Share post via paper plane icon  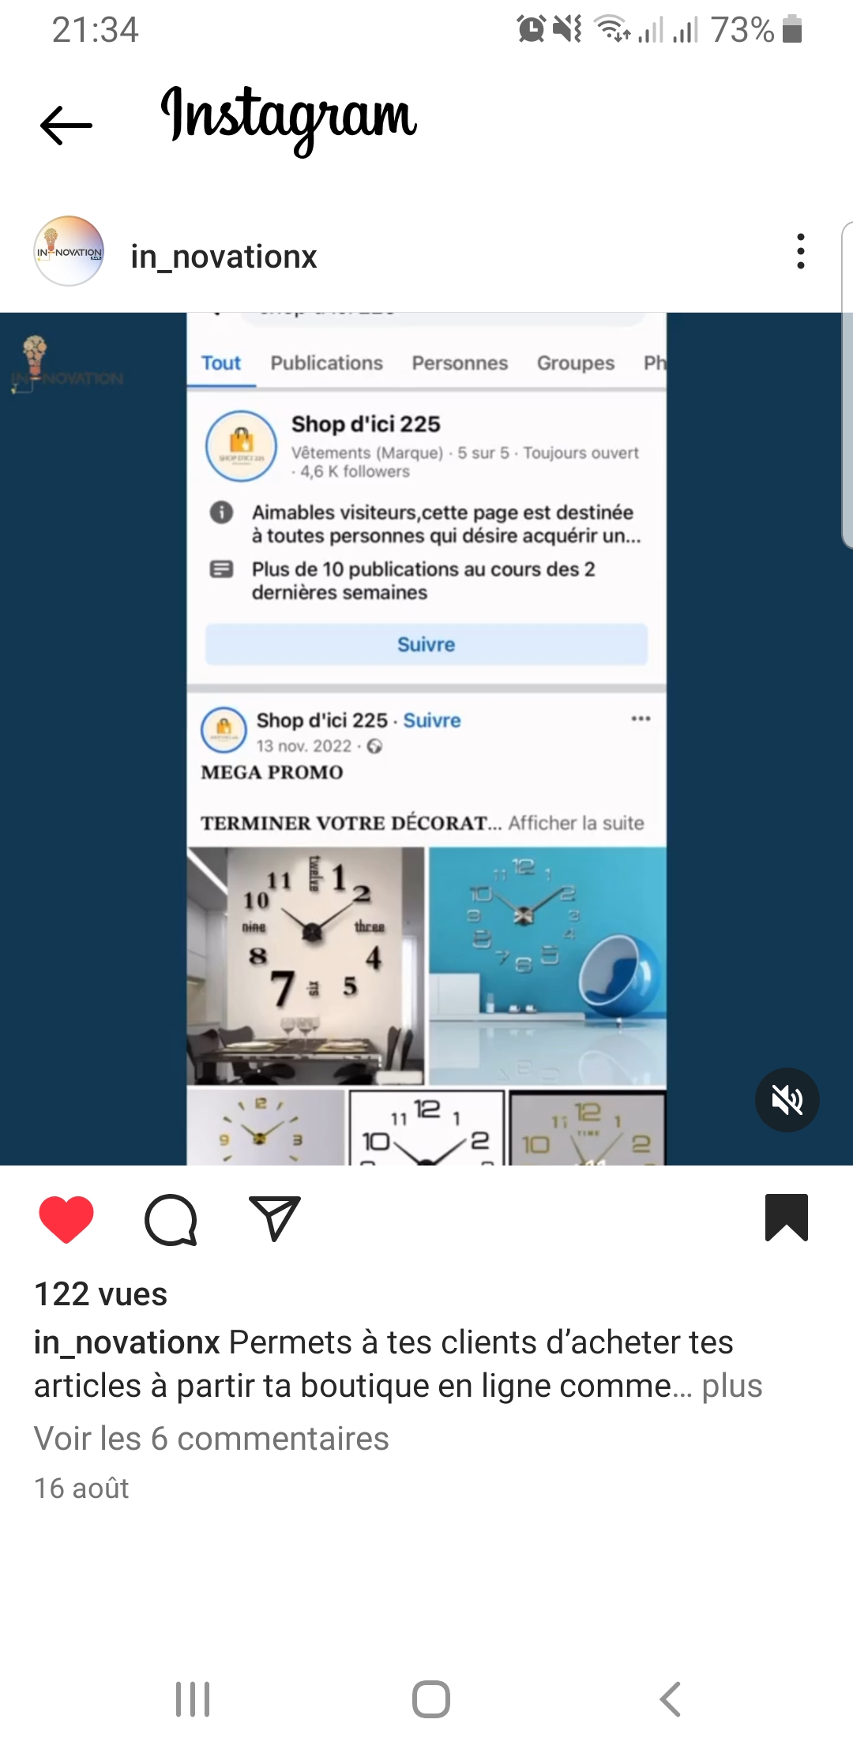tap(274, 1218)
